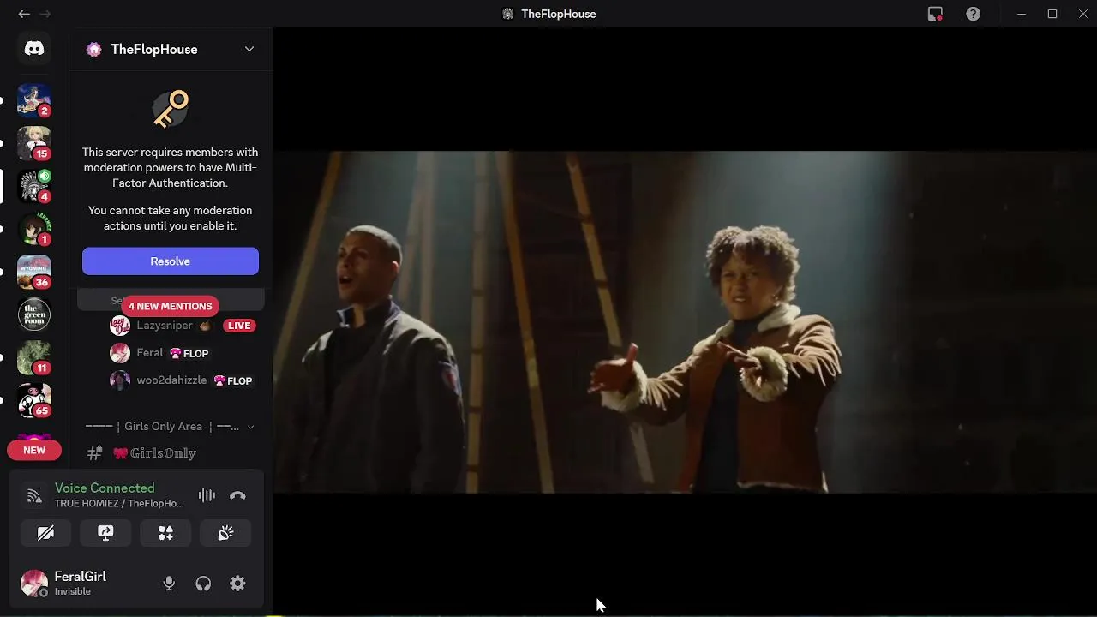The width and height of the screenshot is (1097, 617).
Task: Click Resolve multi-factor authentication button
Action: [x=171, y=261]
